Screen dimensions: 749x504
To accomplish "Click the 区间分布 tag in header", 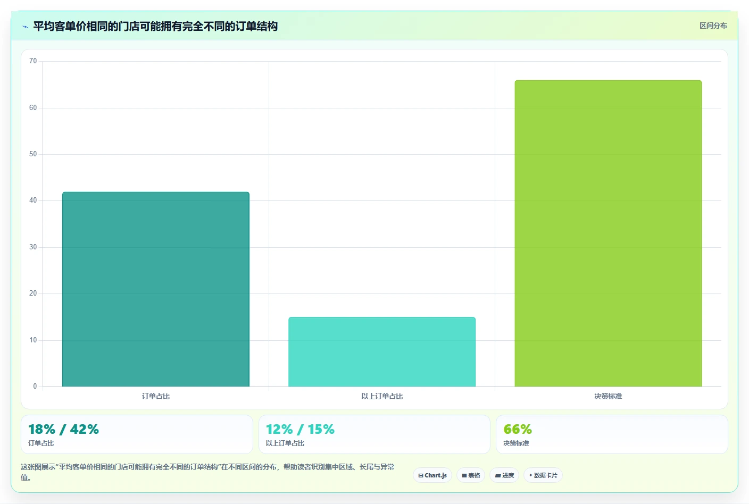I will point(713,26).
